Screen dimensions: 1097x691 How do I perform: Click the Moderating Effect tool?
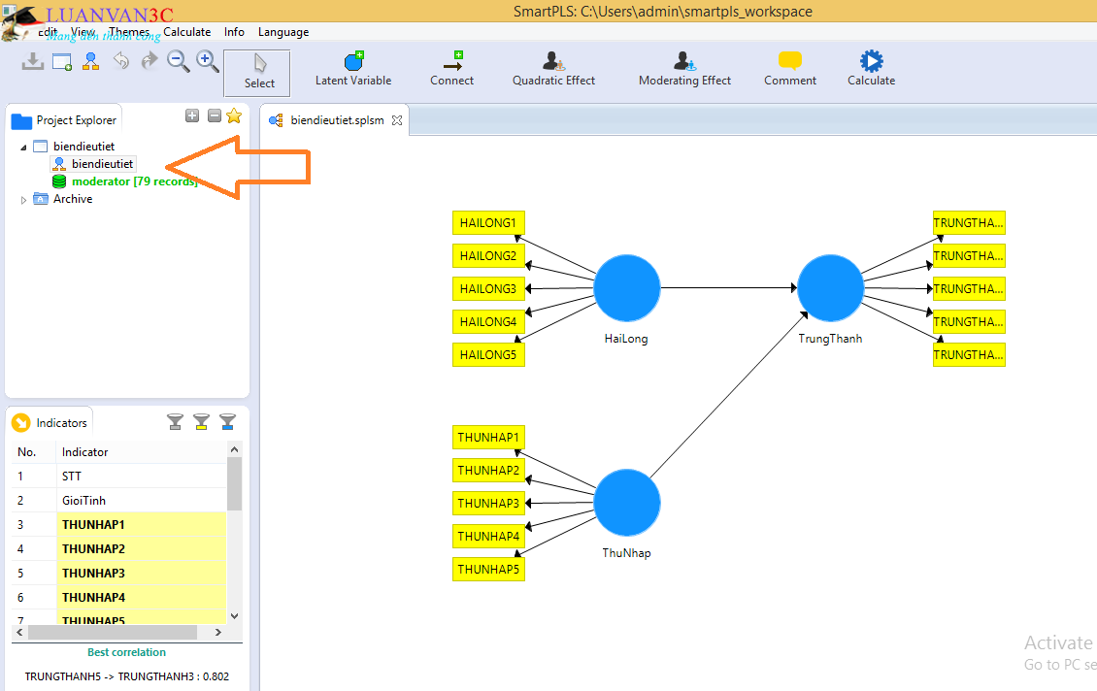click(684, 62)
